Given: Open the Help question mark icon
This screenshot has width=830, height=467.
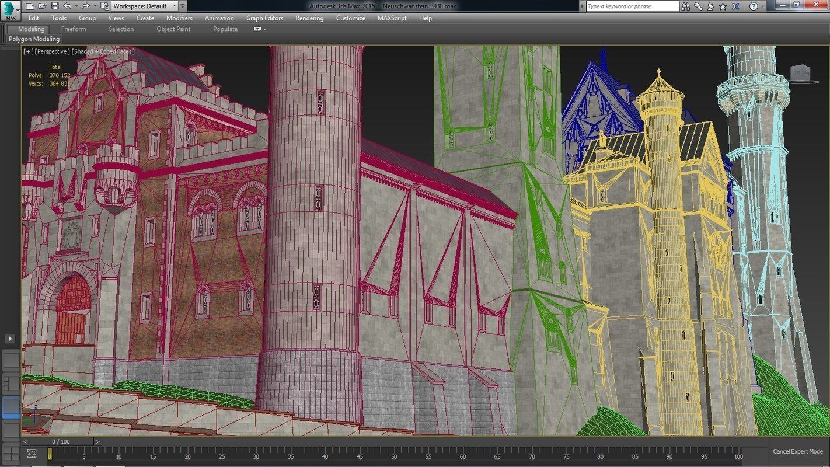Looking at the screenshot, I should 754,6.
